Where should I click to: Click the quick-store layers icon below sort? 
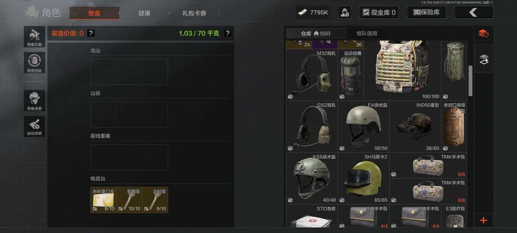(x=483, y=59)
